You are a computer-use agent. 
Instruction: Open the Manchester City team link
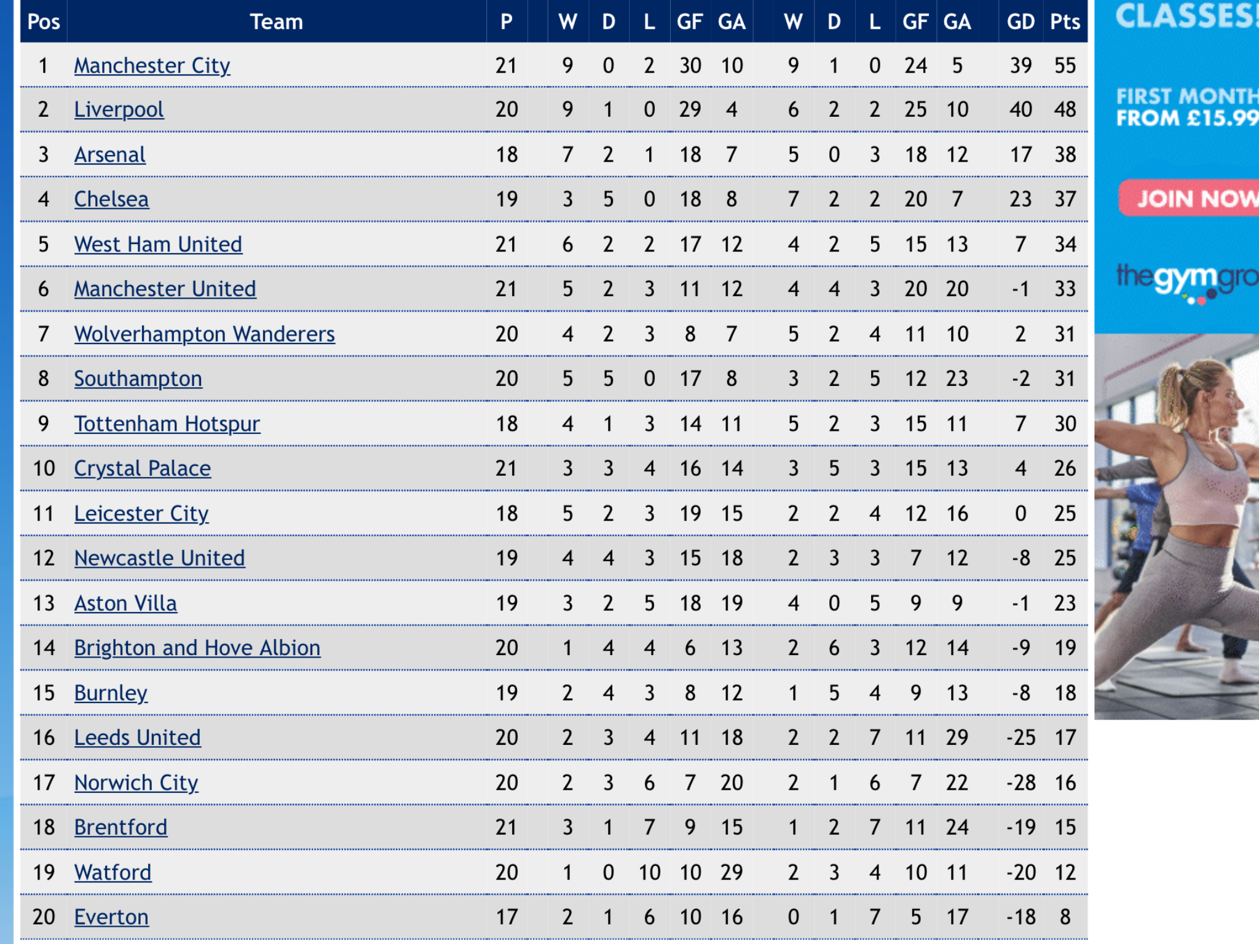[x=152, y=65]
